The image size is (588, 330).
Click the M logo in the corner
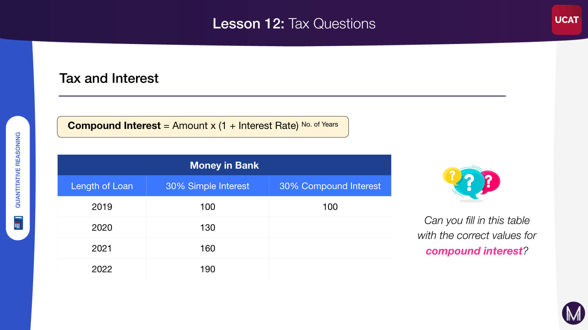[x=573, y=313]
